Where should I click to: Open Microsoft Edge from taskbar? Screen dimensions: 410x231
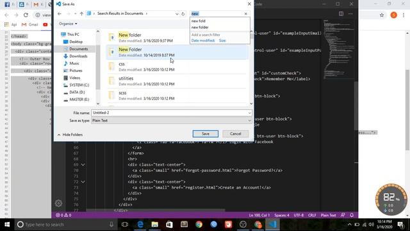point(140,225)
